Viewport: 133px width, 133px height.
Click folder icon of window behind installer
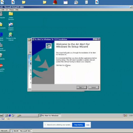[x=29, y=40]
